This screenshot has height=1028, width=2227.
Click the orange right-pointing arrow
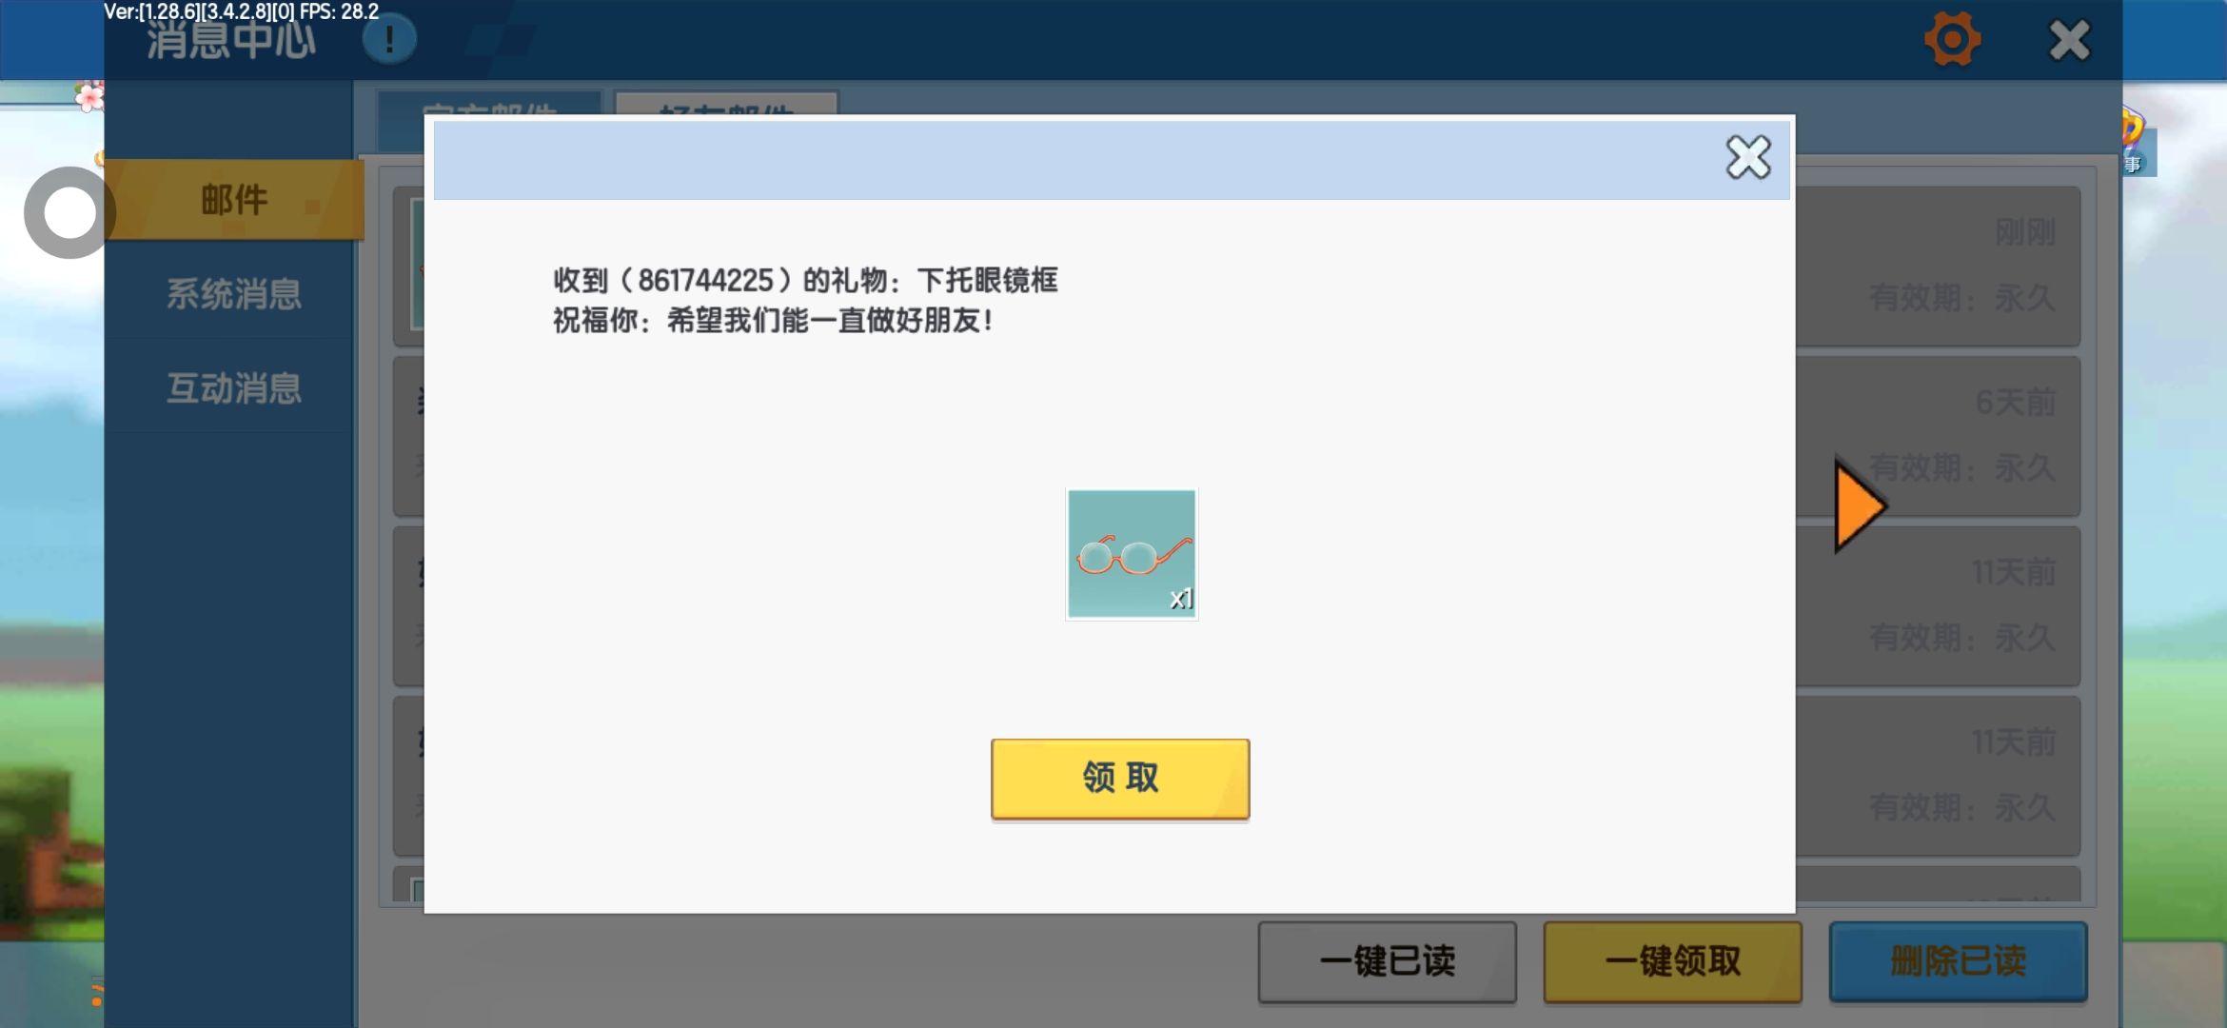1859,506
